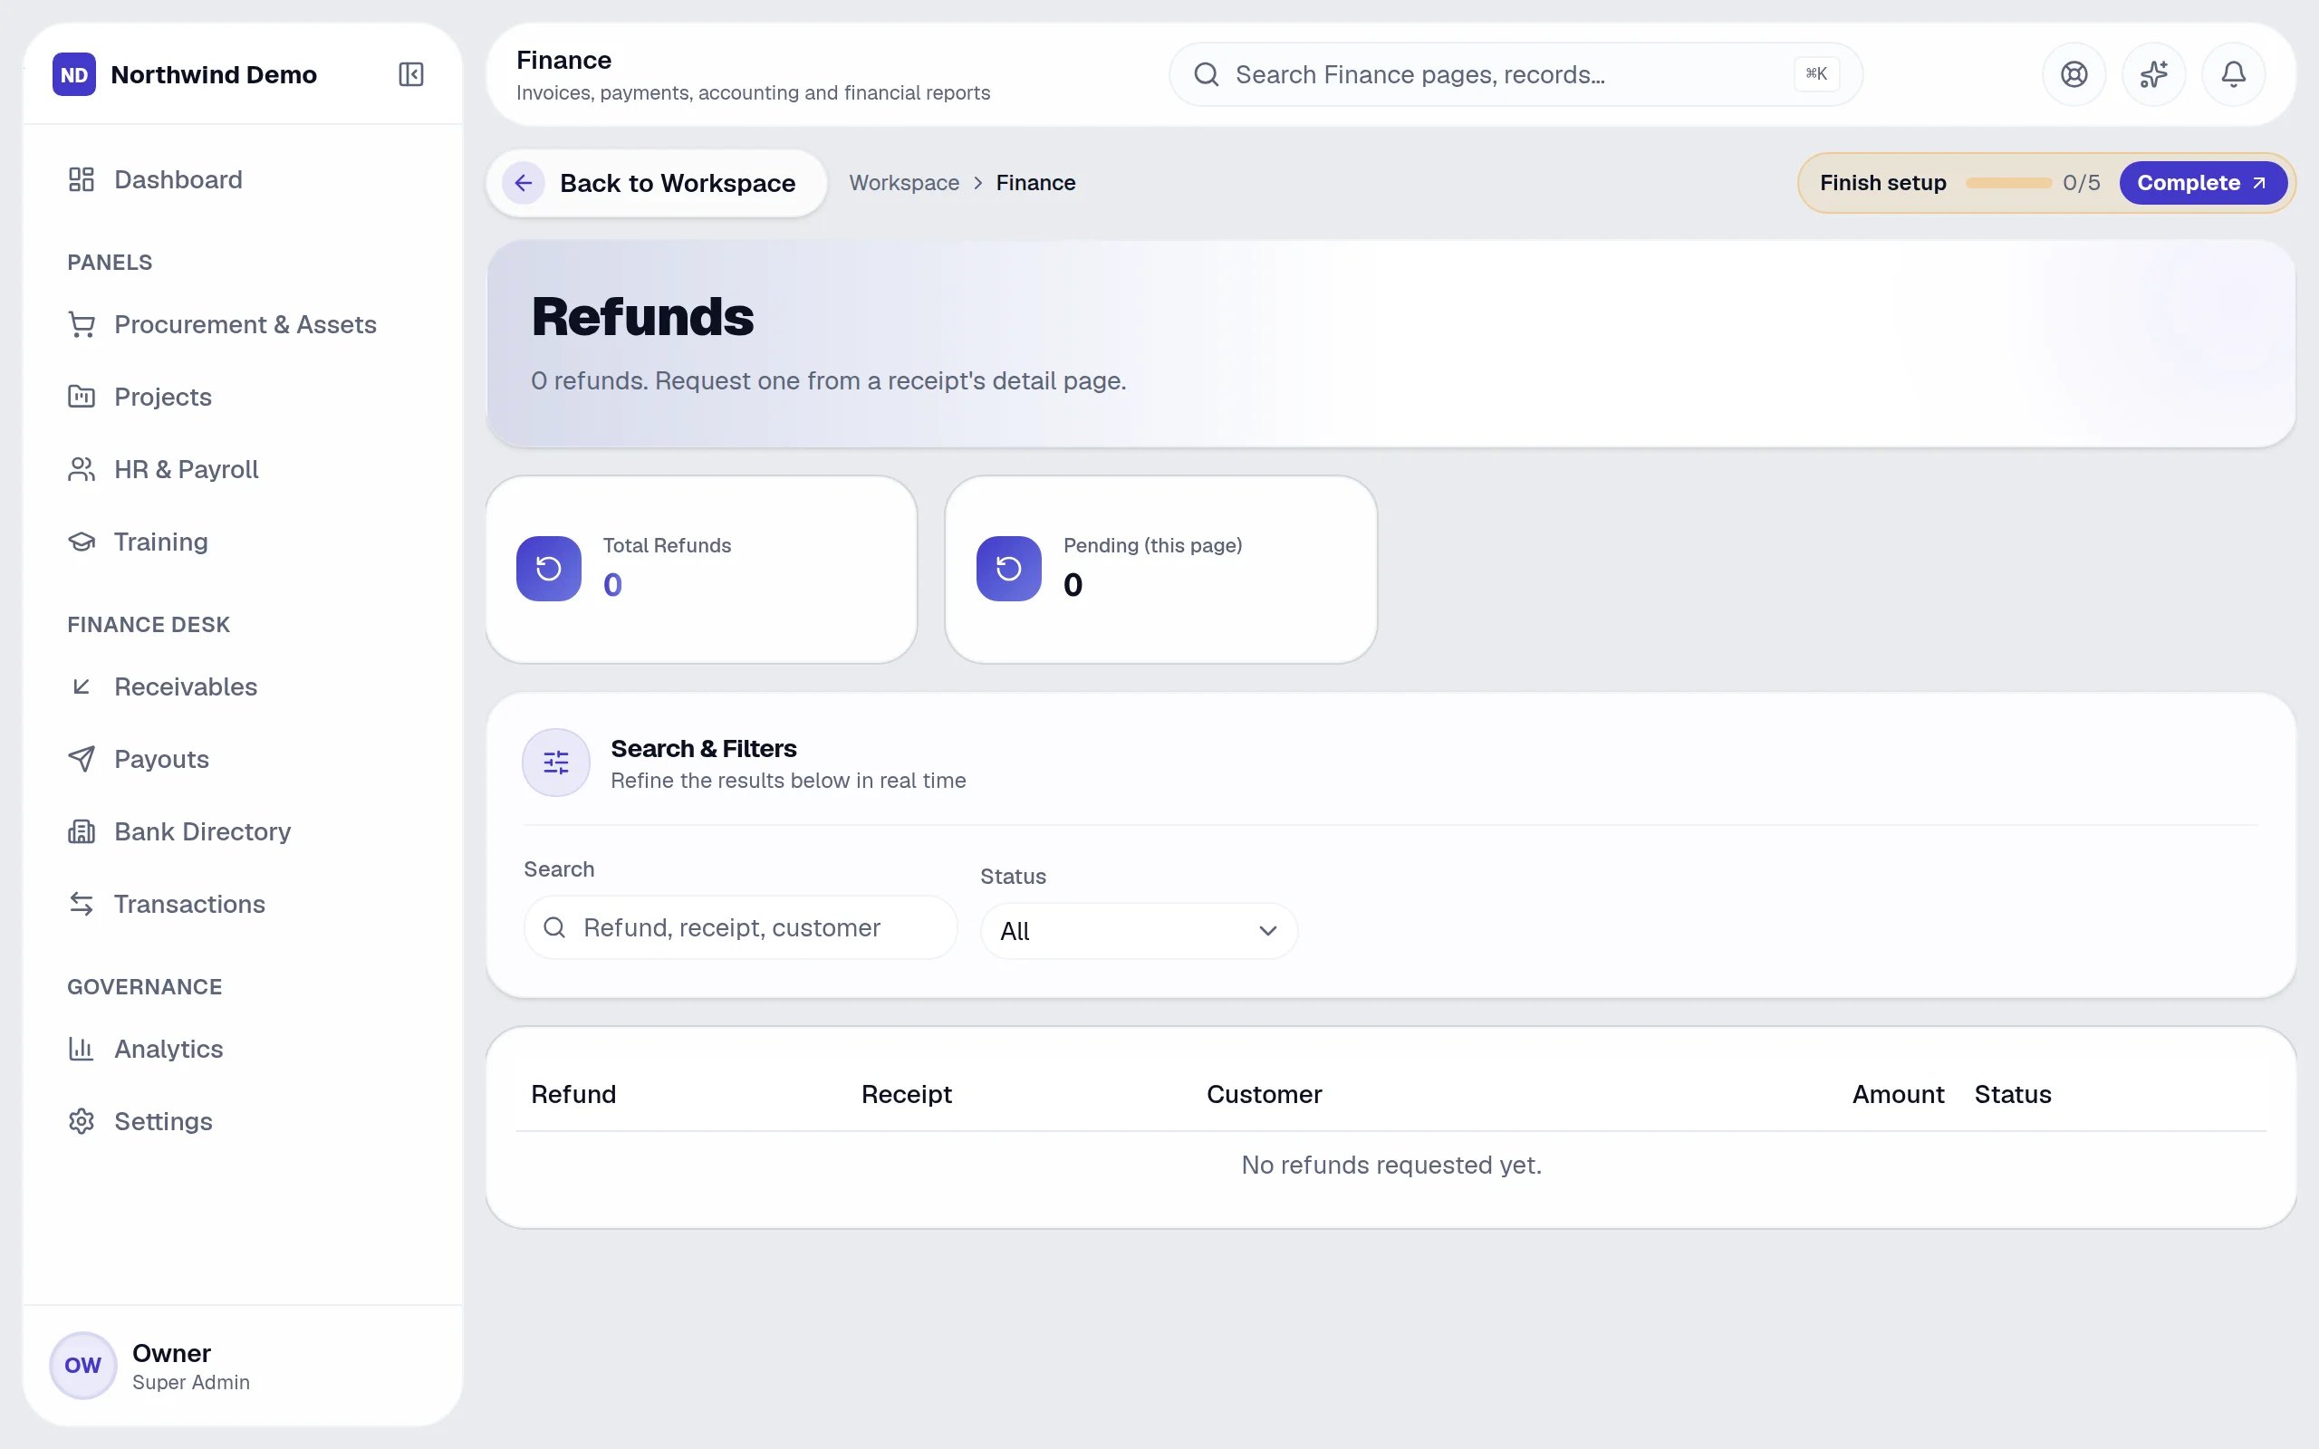The height and width of the screenshot is (1449, 2319).
Task: Open the help lifebuoy icon
Action: coord(2074,73)
